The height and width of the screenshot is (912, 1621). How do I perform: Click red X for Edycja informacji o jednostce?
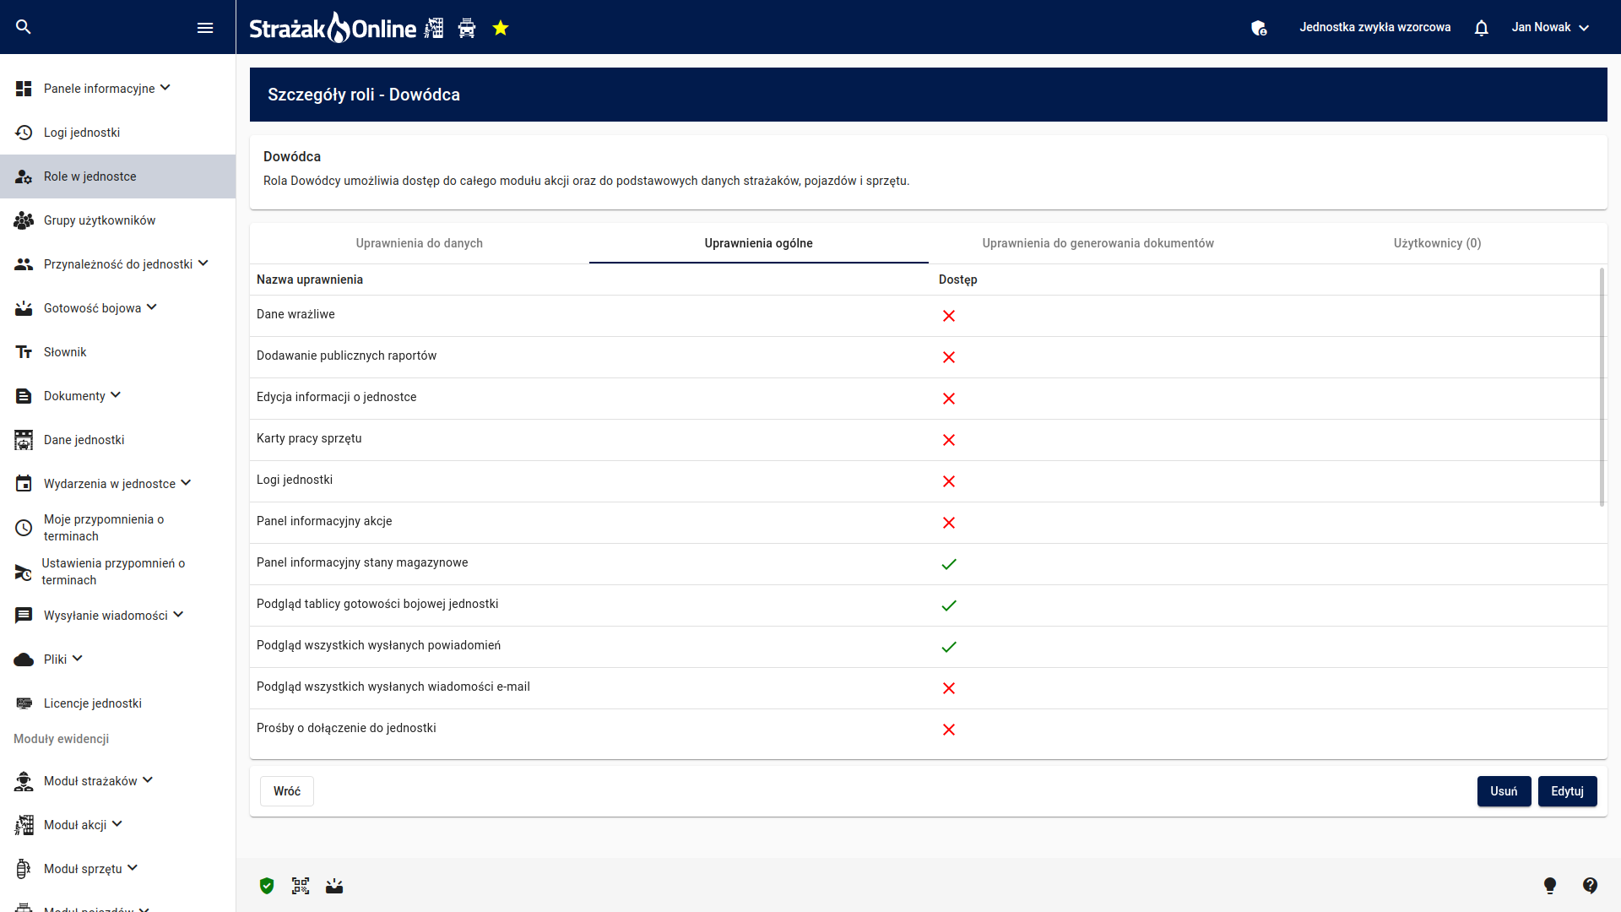click(x=949, y=399)
